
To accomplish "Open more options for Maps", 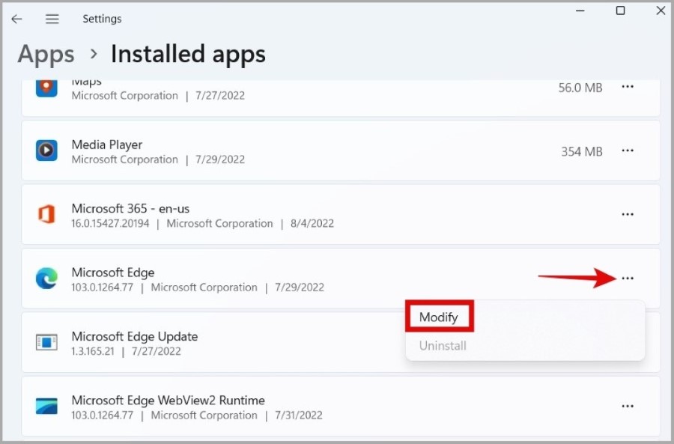I will (x=628, y=87).
